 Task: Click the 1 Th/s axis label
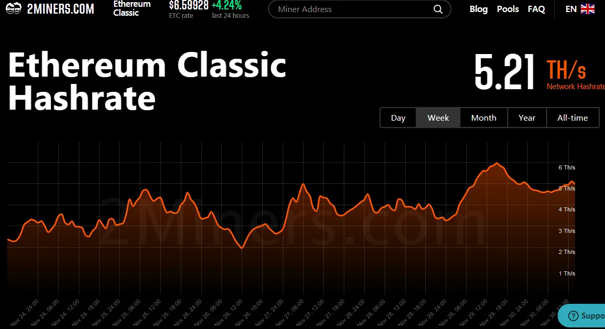point(567,273)
